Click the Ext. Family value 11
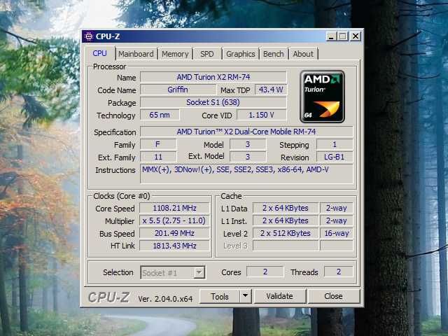Viewport: 448px width, 336px height. point(158,157)
